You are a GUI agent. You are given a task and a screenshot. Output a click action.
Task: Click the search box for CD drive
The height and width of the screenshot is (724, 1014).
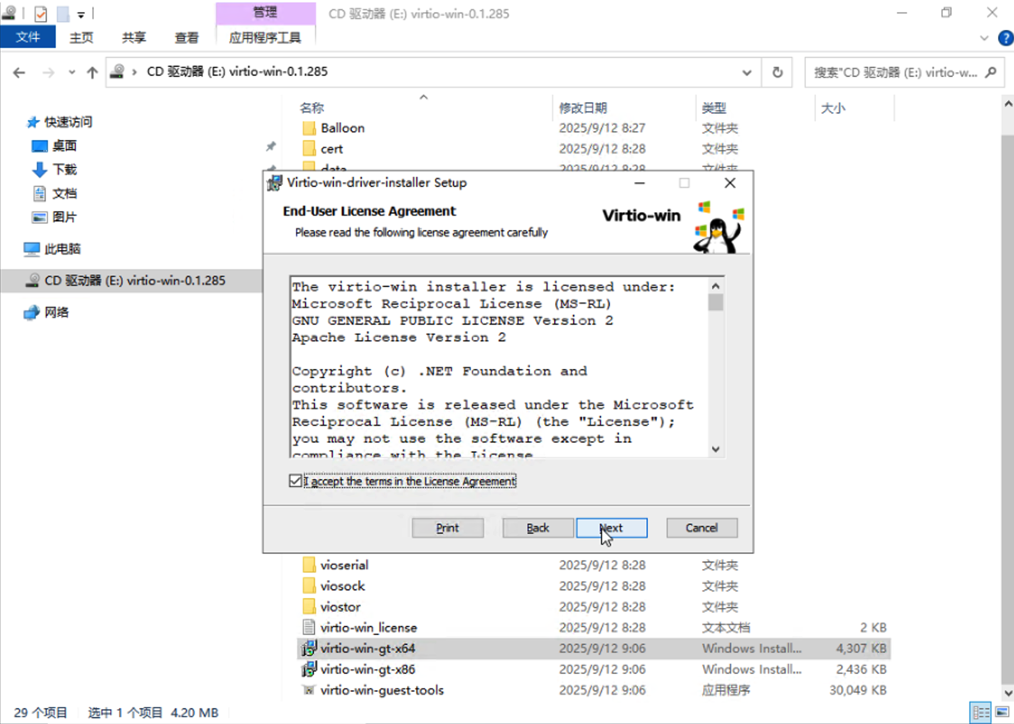(x=895, y=72)
